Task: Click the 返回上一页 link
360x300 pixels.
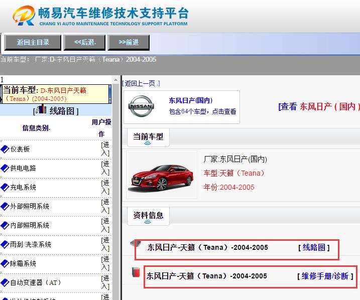Action: pyautogui.click(x=141, y=83)
